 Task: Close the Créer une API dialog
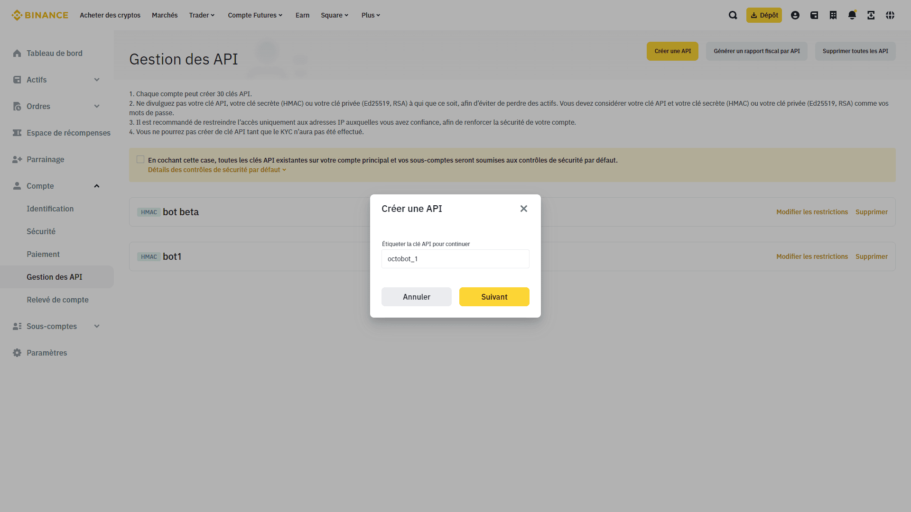[x=524, y=209]
